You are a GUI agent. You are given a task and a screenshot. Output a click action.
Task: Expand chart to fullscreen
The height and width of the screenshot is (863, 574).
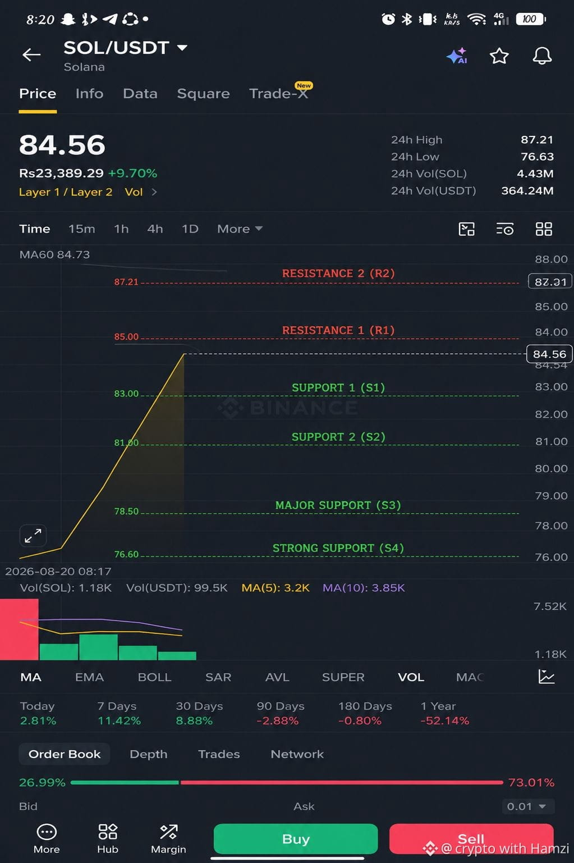tap(33, 536)
